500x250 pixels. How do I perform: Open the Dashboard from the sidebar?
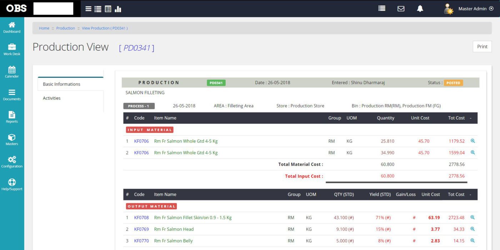click(12, 27)
